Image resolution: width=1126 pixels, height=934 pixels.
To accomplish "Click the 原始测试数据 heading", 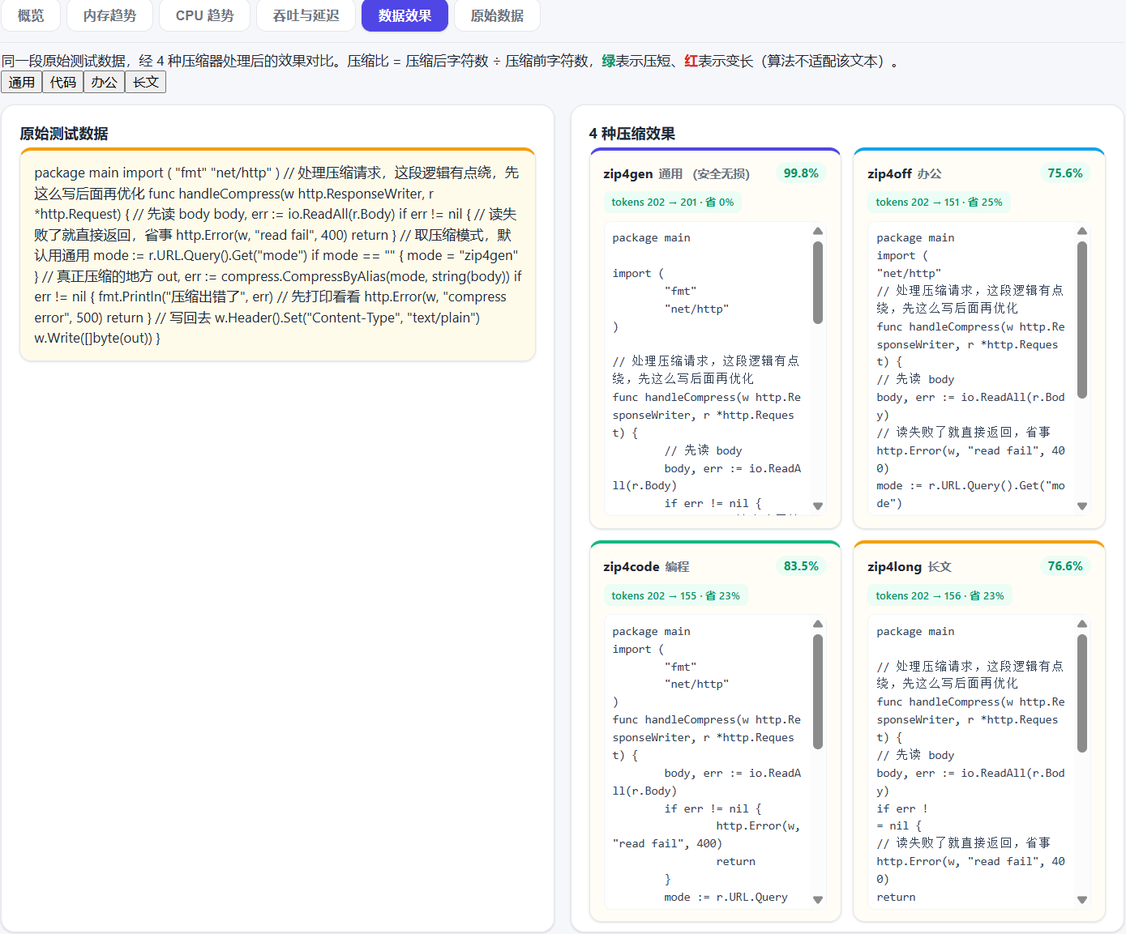I will pyautogui.click(x=64, y=134).
